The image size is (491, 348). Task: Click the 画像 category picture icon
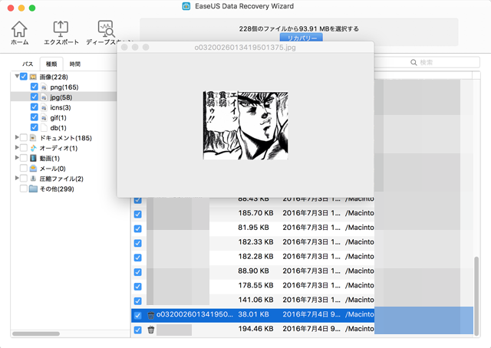point(33,77)
